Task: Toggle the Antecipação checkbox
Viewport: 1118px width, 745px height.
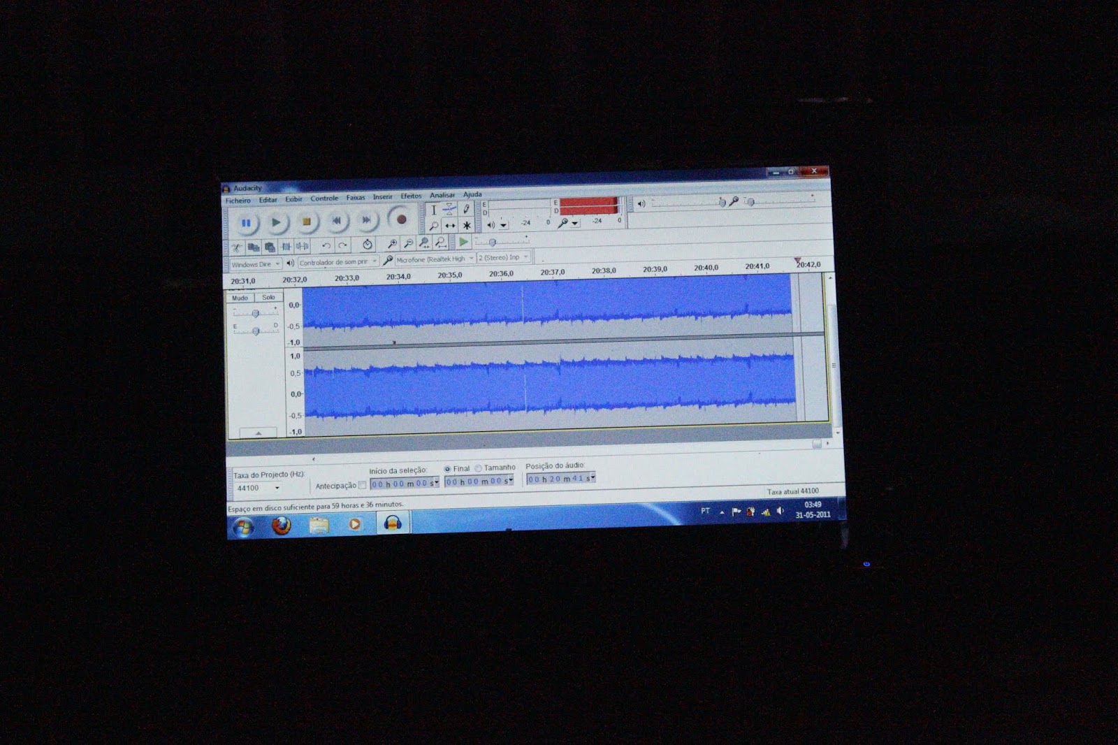Action: 362,485
